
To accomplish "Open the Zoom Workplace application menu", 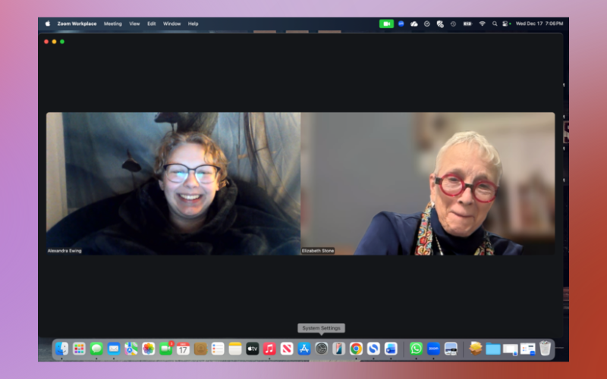I will (x=77, y=23).
